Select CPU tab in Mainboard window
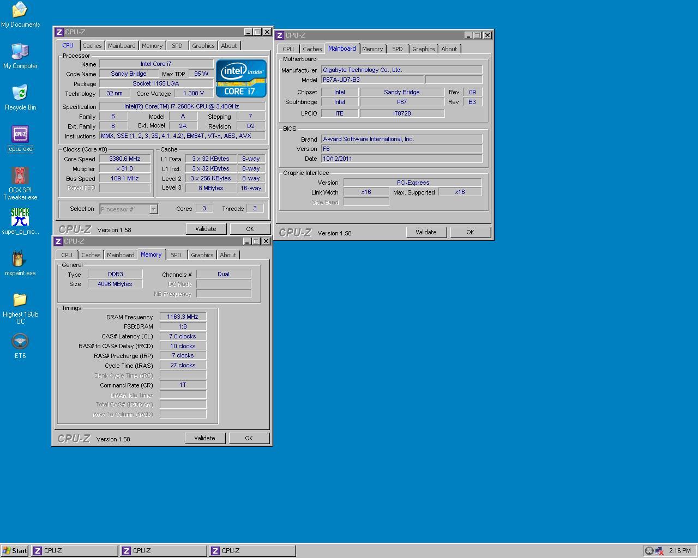 (288, 49)
